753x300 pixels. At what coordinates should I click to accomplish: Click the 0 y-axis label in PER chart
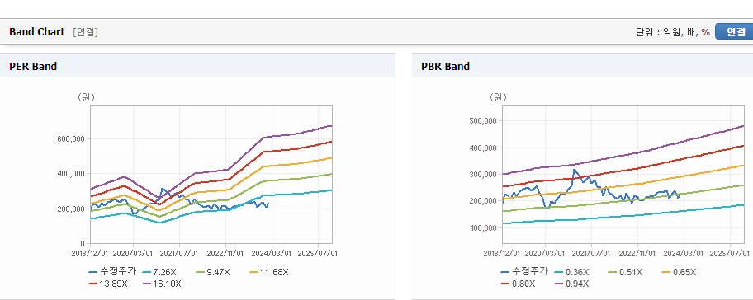coord(83,243)
